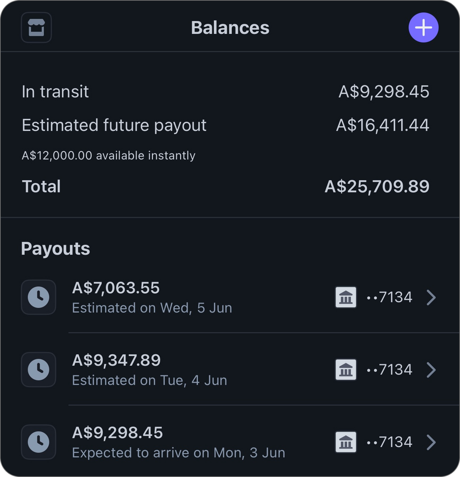Select the Estimated future payout label
The width and height of the screenshot is (460, 477).
tap(114, 125)
